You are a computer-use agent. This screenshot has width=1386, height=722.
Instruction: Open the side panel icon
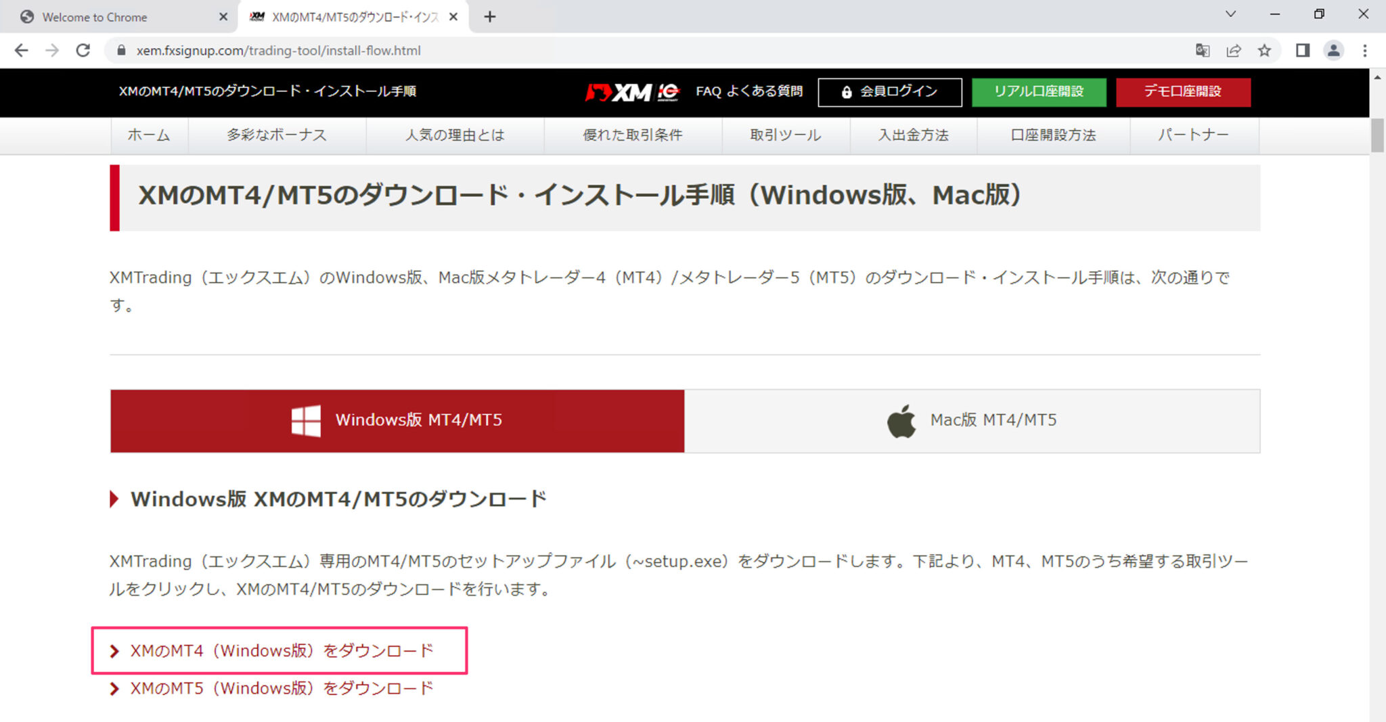[1303, 51]
